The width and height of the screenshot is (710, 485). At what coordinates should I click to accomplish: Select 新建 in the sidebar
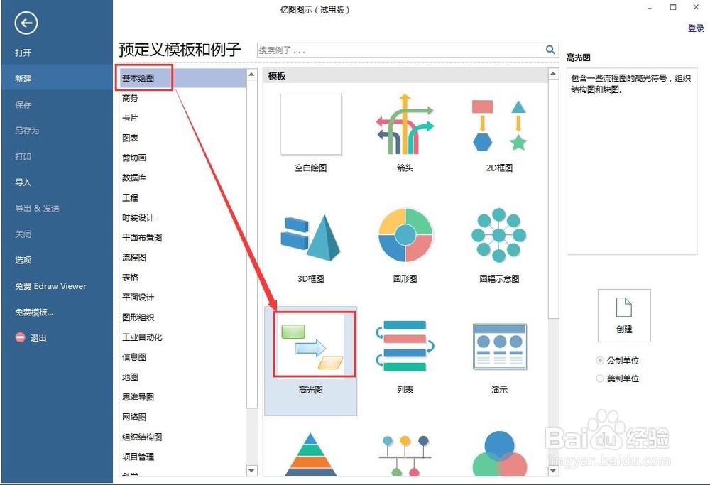tap(56, 79)
